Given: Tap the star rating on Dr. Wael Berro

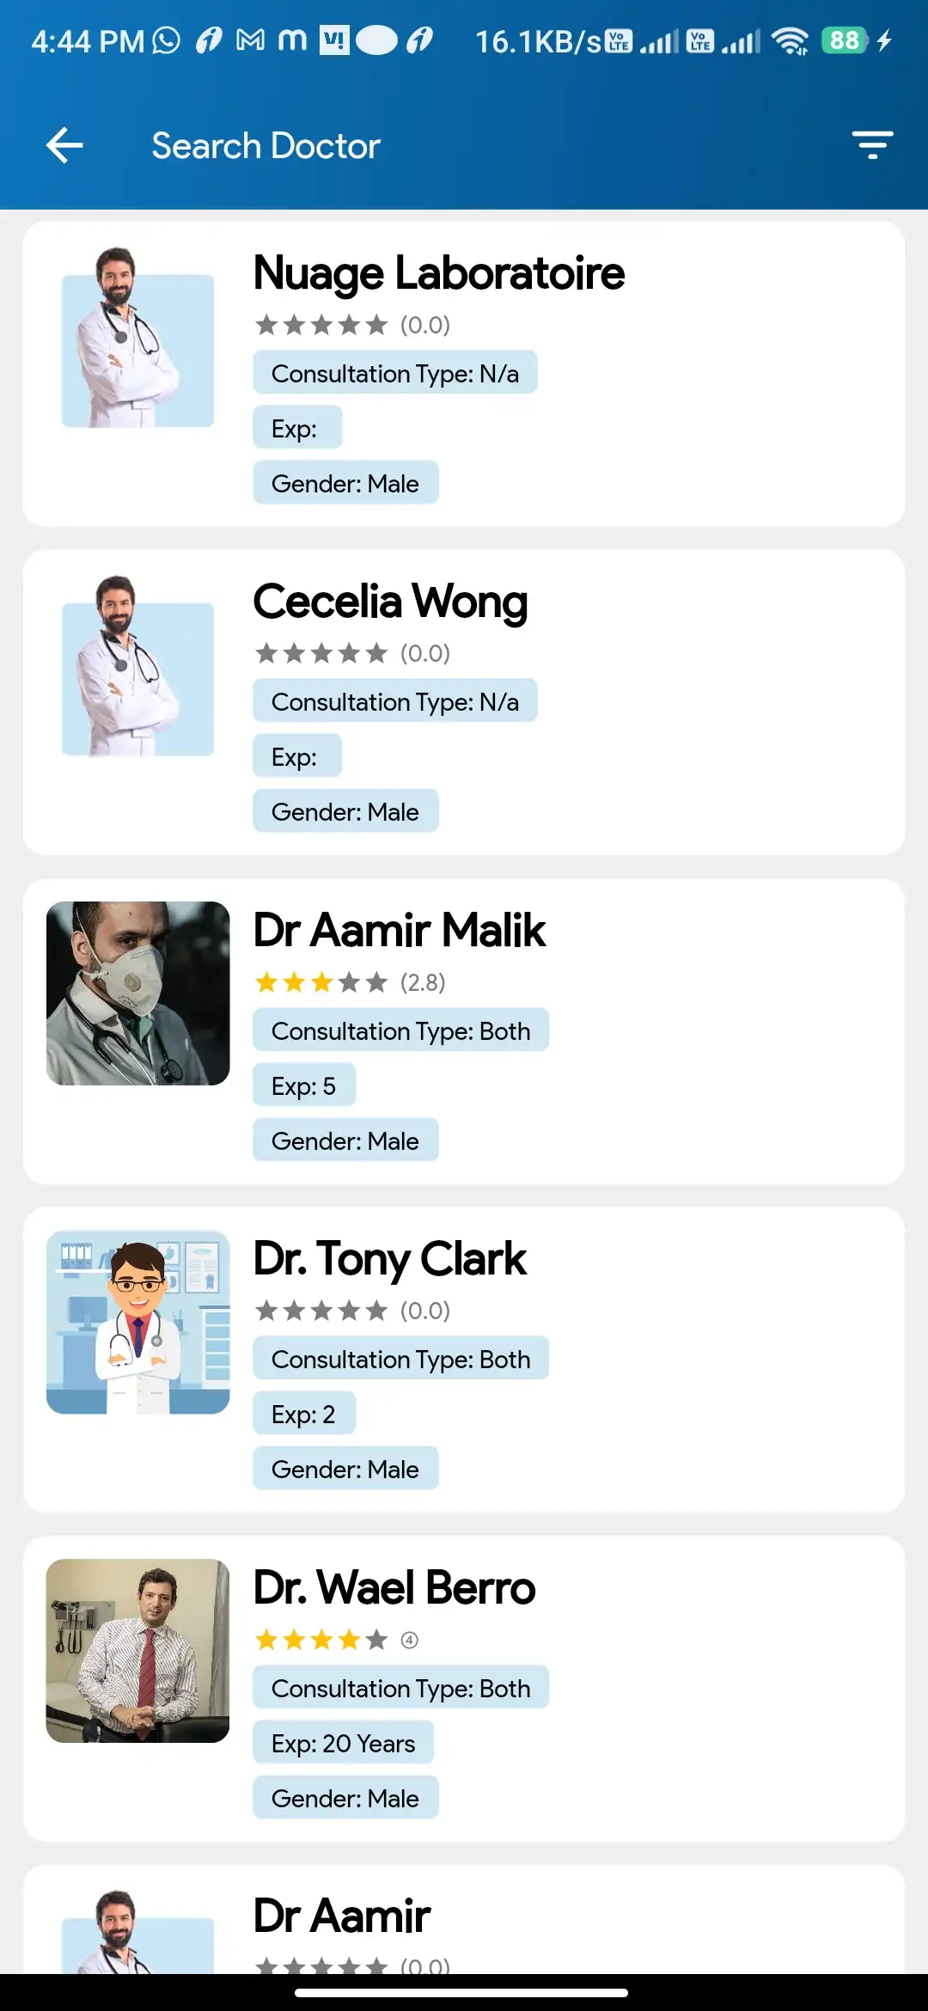Looking at the screenshot, I should tap(321, 1639).
